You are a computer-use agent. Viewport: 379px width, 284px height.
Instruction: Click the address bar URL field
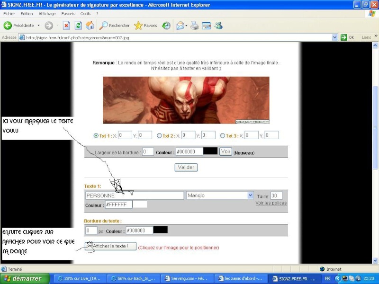click(x=179, y=37)
